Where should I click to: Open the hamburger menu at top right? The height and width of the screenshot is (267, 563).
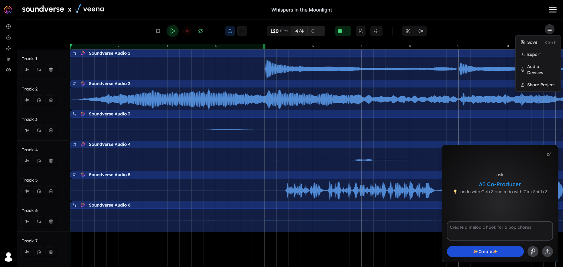pos(553,10)
